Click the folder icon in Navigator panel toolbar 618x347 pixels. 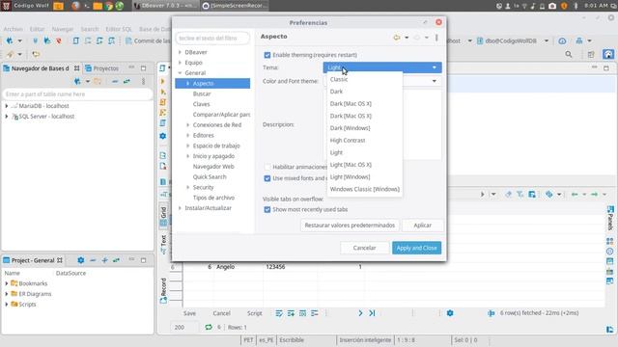click(97, 81)
